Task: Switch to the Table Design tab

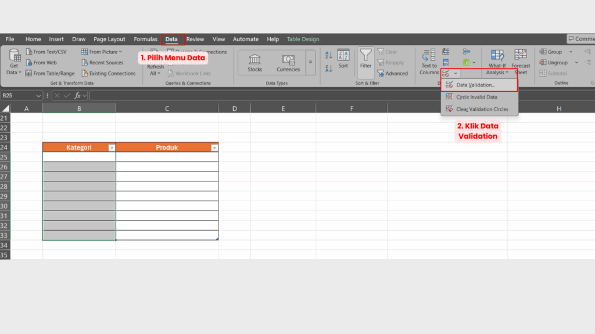Action: click(x=303, y=39)
